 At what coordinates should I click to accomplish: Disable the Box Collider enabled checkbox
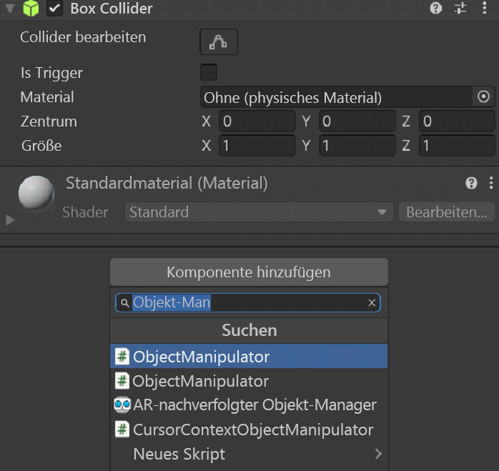coord(54,9)
